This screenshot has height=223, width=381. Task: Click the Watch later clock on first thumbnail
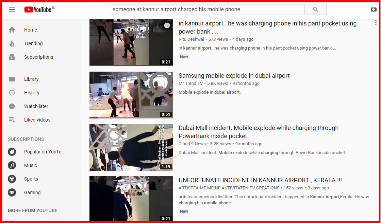coord(167,25)
